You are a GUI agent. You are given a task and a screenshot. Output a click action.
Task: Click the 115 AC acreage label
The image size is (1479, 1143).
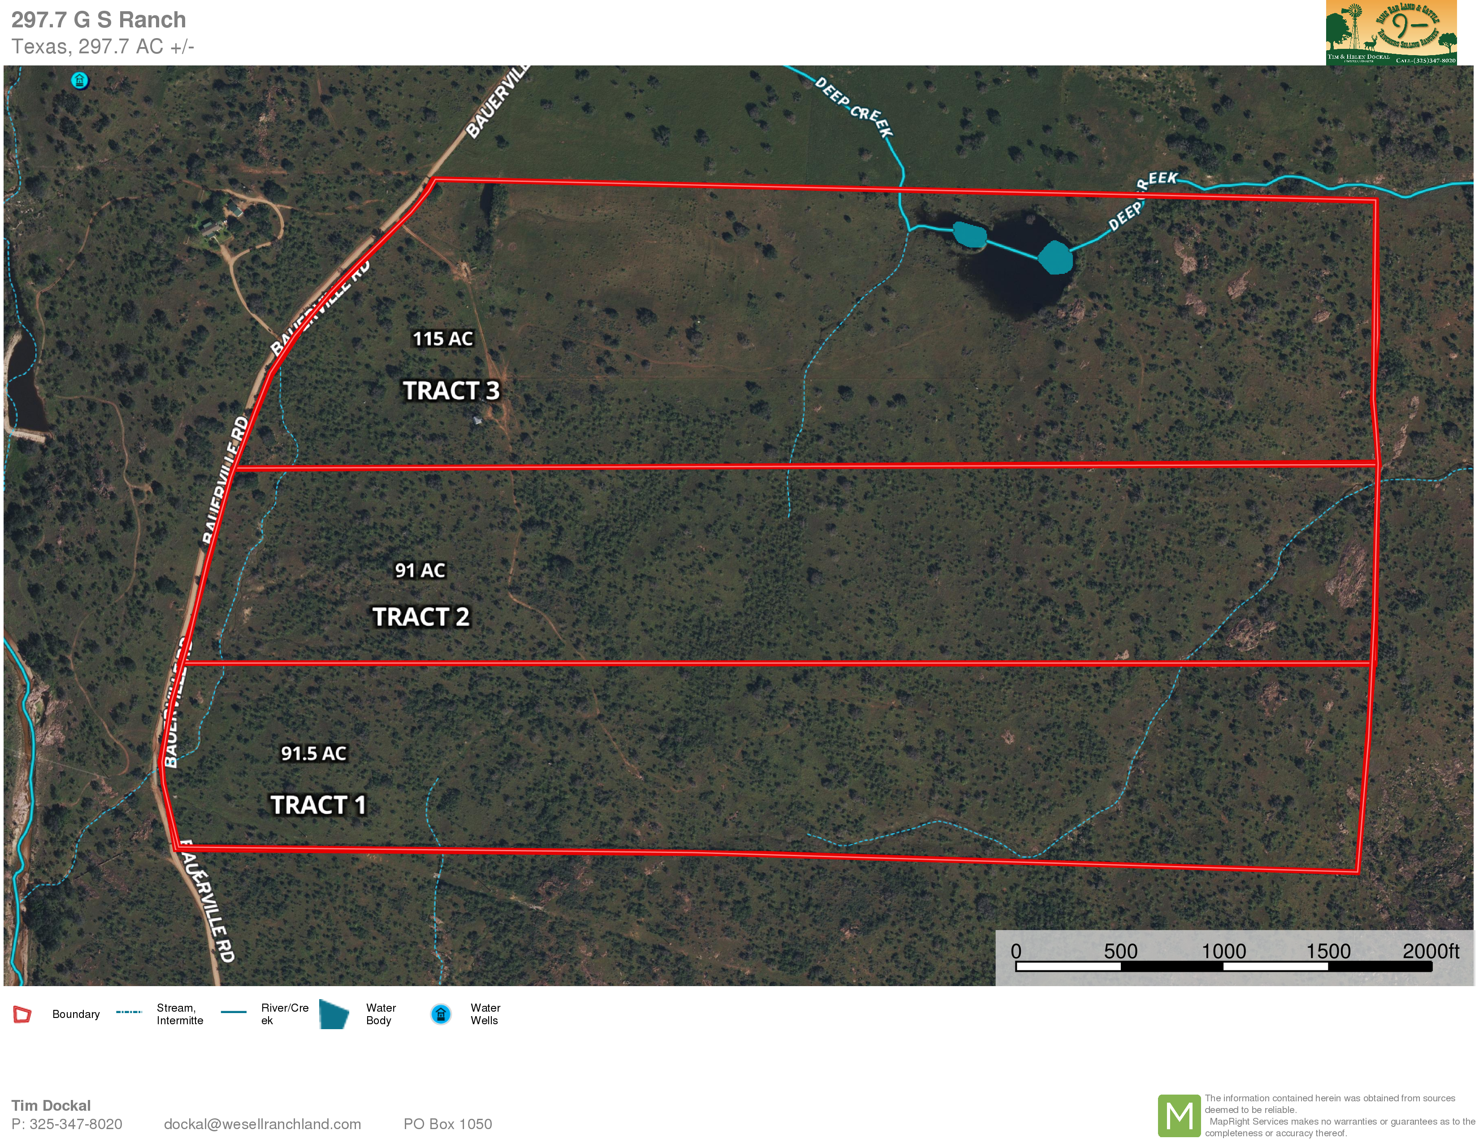(442, 338)
